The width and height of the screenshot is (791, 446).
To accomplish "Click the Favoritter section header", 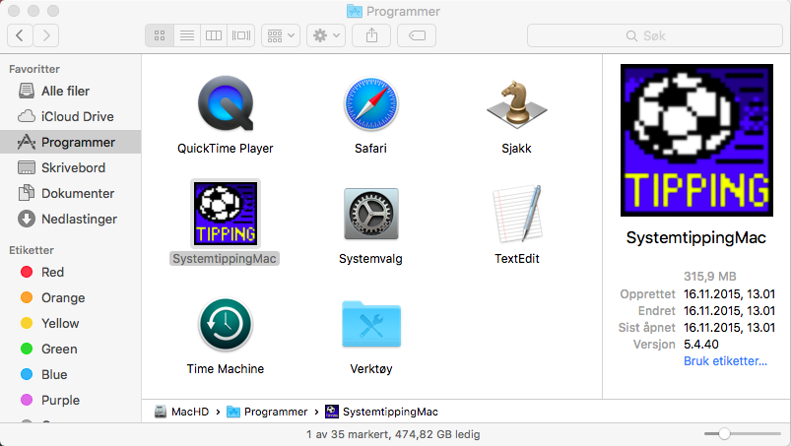I will (x=34, y=69).
